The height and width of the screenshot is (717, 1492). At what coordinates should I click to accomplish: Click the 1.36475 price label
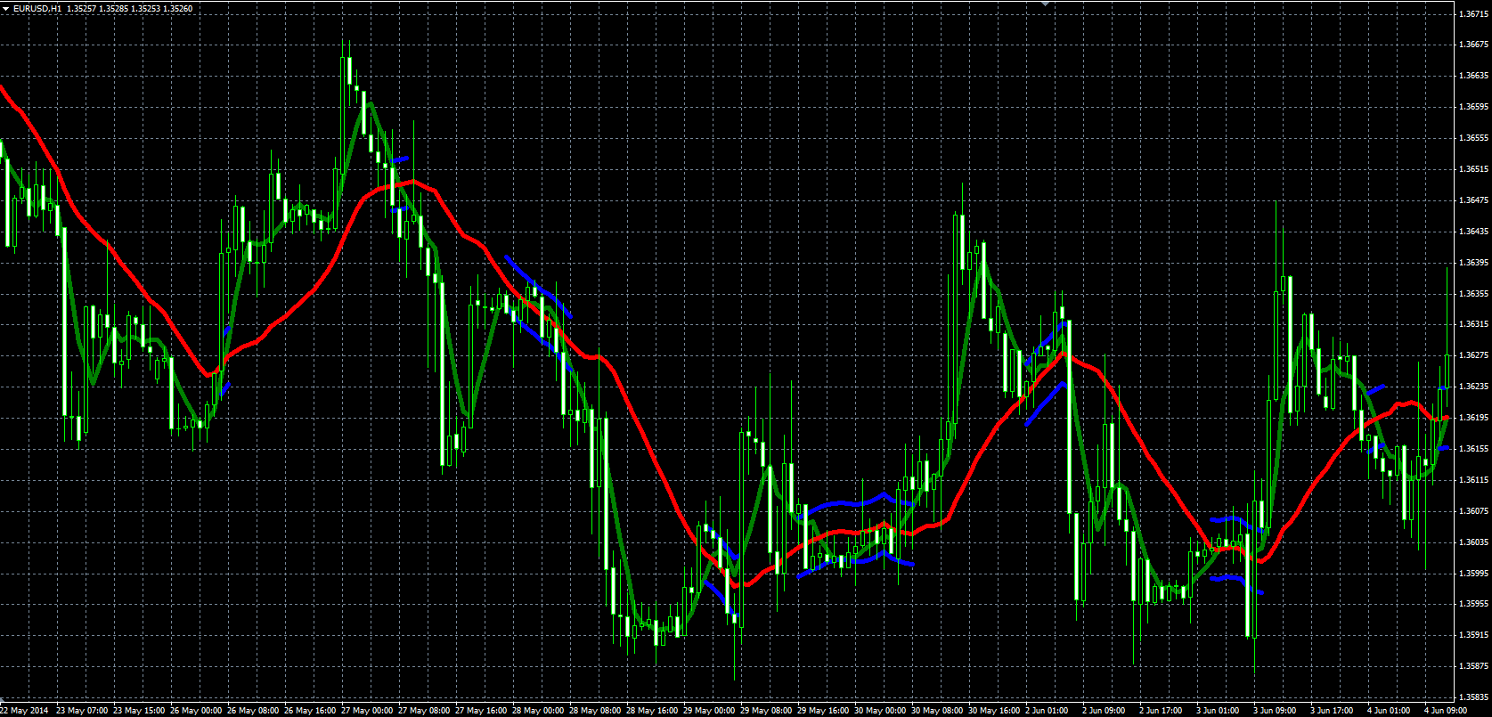(1473, 200)
